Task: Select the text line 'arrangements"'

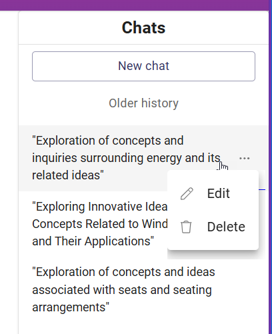Action: tap(71, 307)
